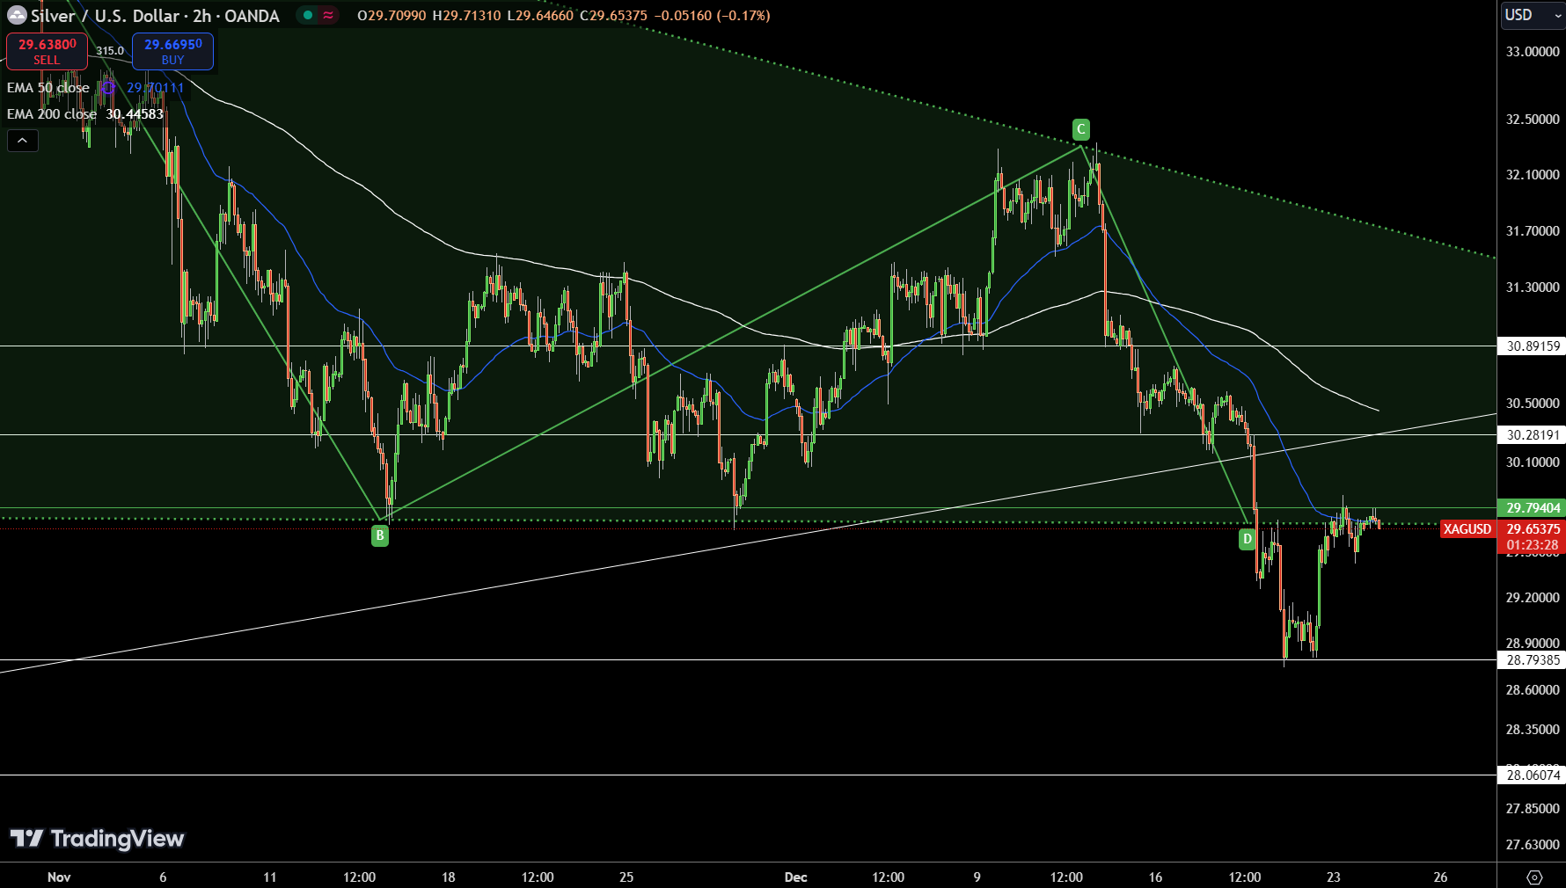1566x888 pixels.
Task: Click the close value C29.65375
Action: pos(613,16)
